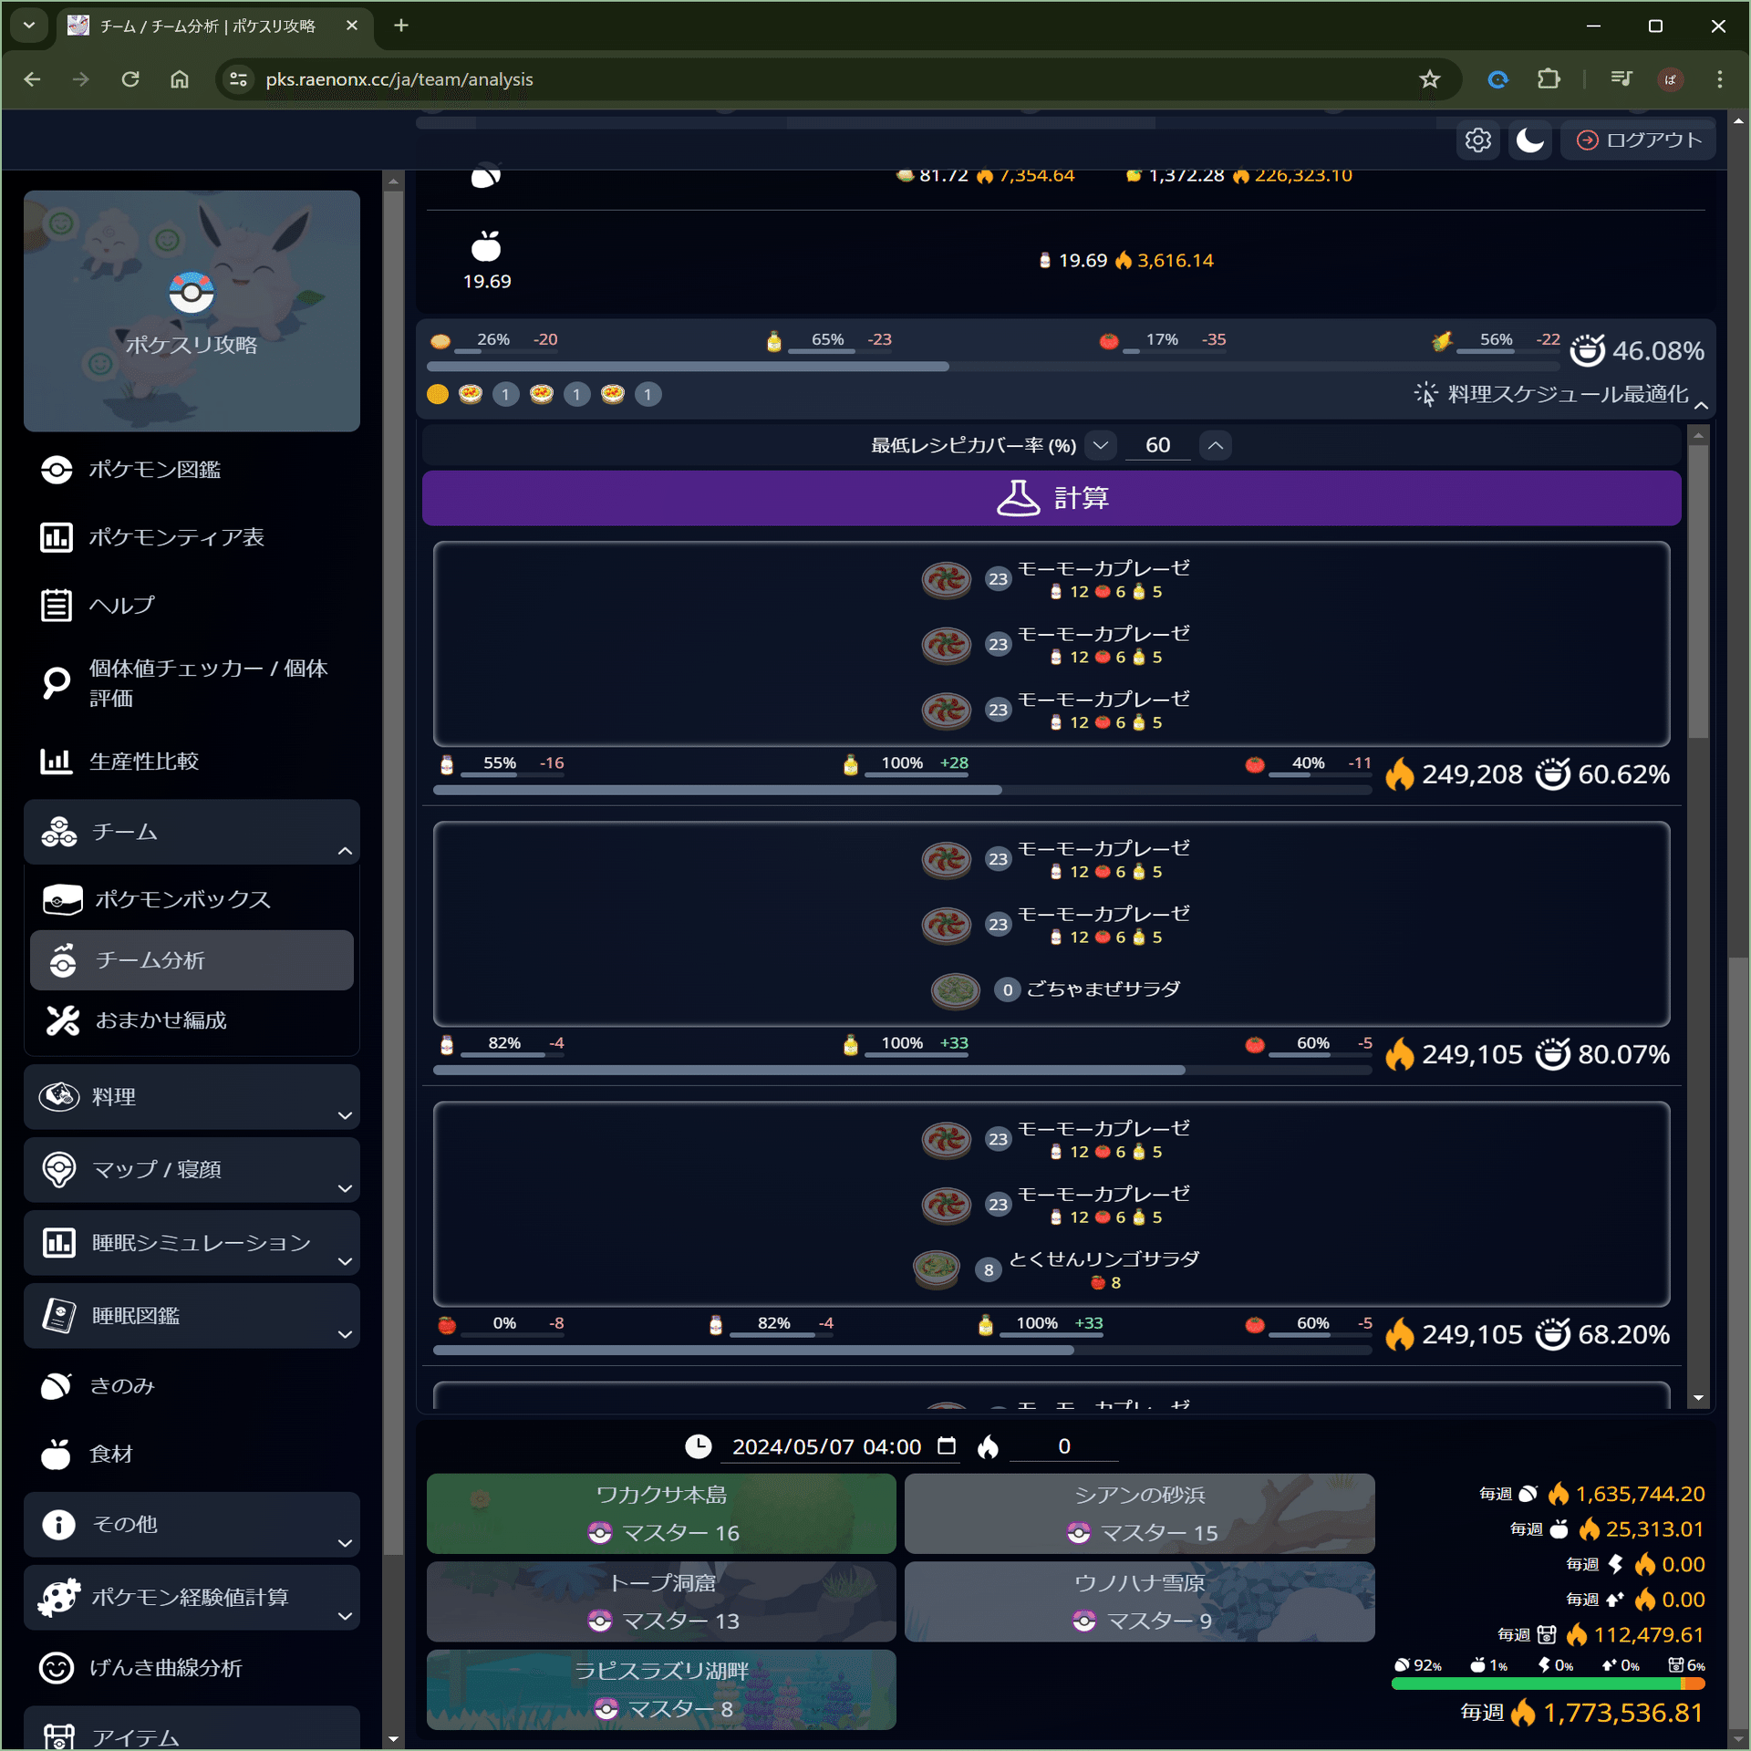Click the pot icon next to 46.08%
The height and width of the screenshot is (1751, 1751).
click(1587, 350)
